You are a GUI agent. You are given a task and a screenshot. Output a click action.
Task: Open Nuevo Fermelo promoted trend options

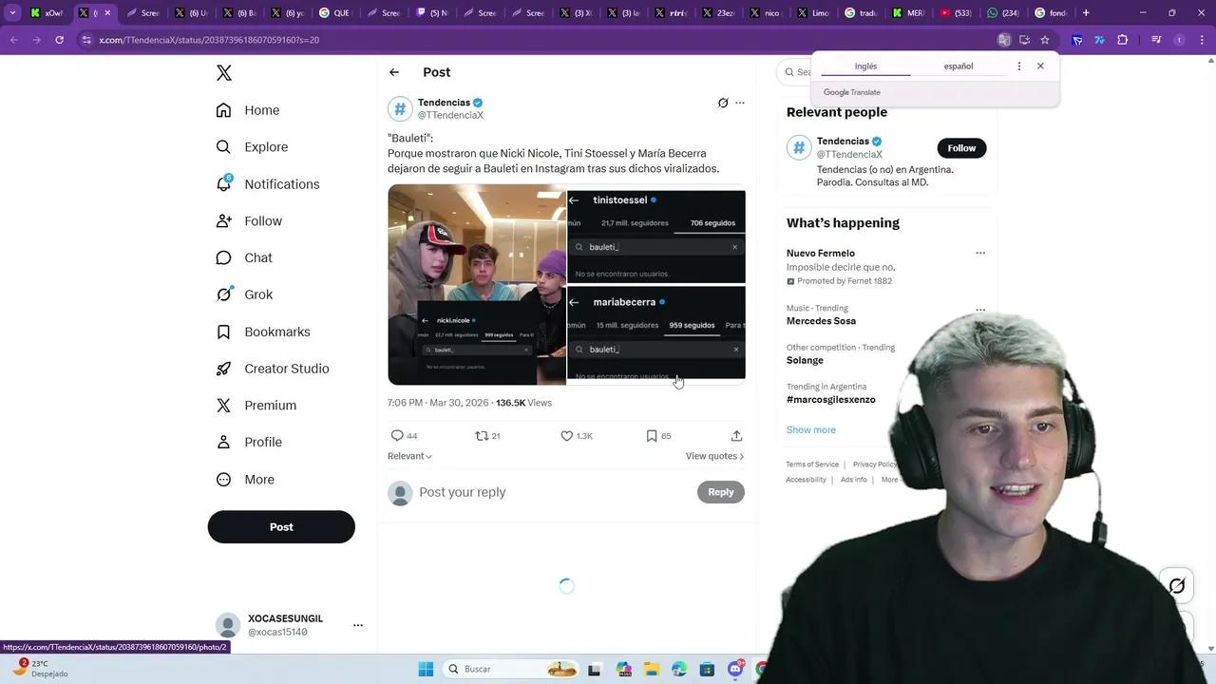(x=980, y=254)
